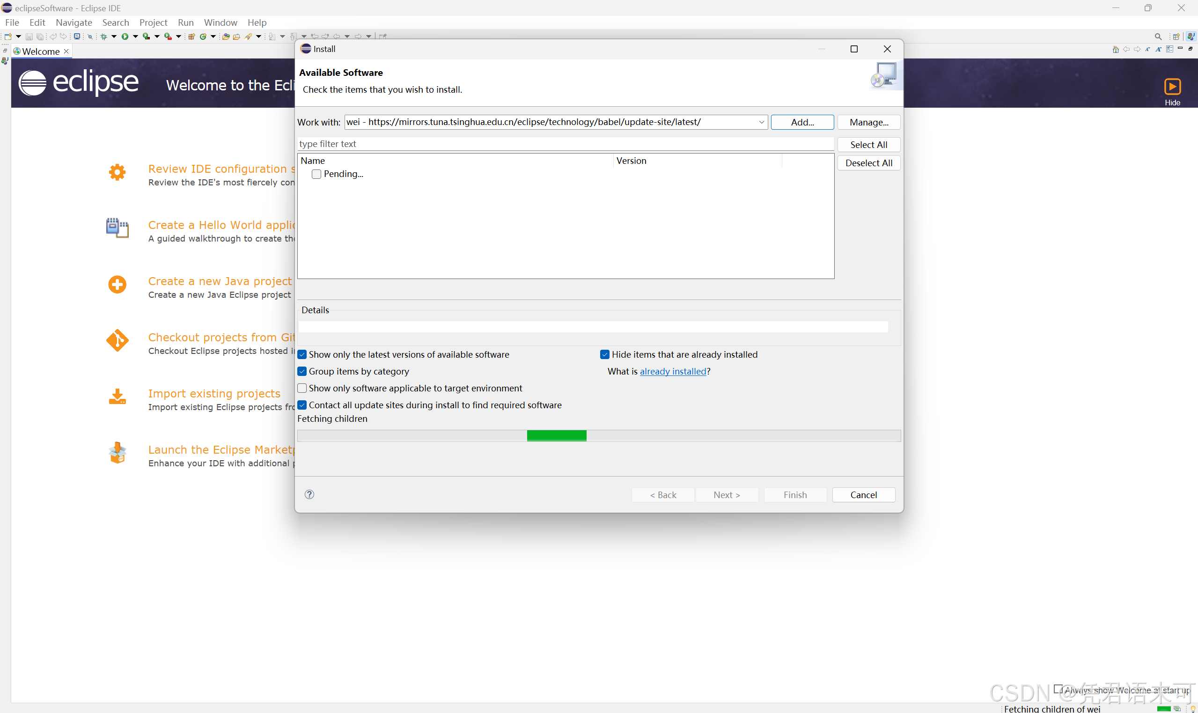
Task: Open the Window menu
Action: coord(220,22)
